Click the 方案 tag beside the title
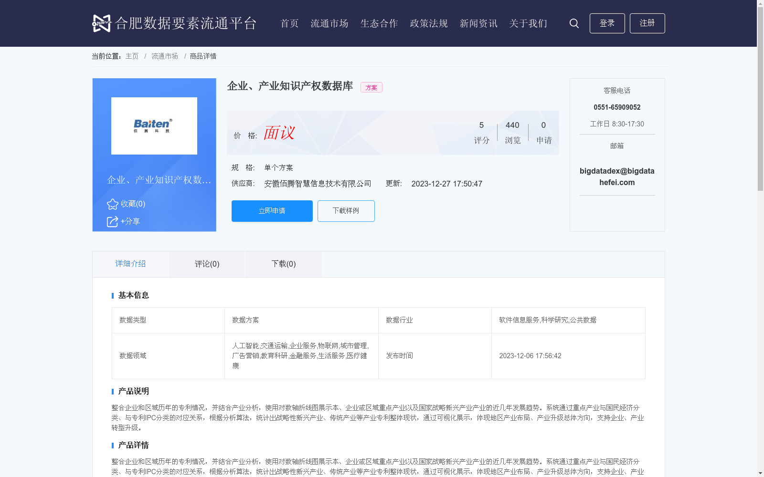Screen dimensions: 764x477 pyautogui.click(x=371, y=87)
